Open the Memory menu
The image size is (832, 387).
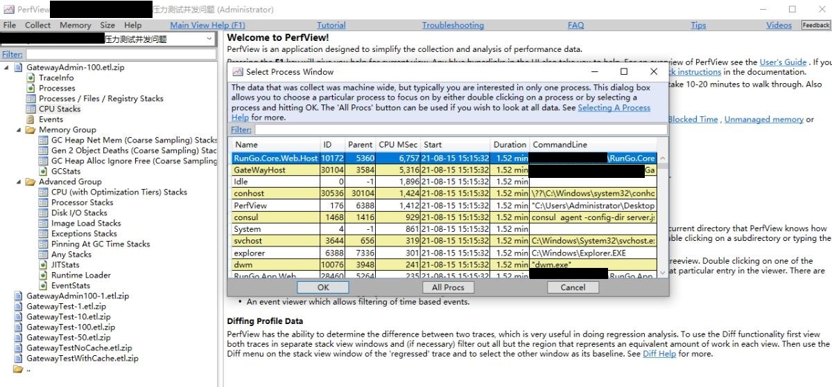click(76, 25)
